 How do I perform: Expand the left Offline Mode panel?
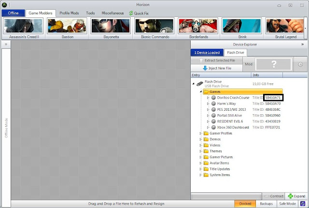pos(6,44)
